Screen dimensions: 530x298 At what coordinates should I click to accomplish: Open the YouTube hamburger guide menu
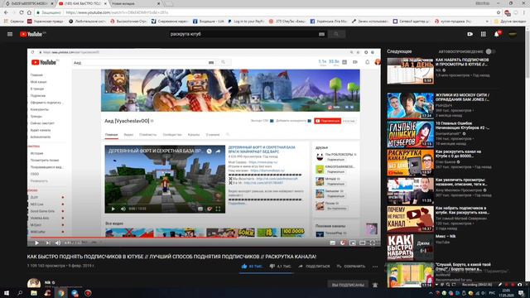click(10, 34)
